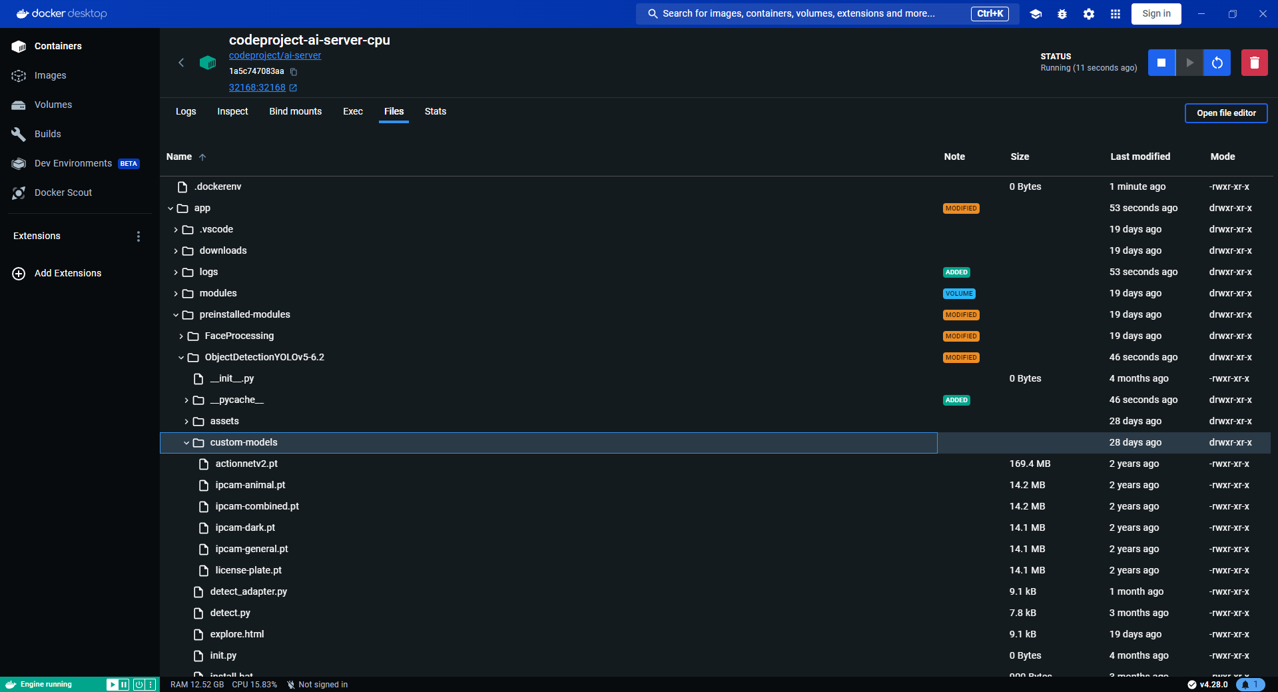Viewport: 1278px width, 692px height.
Task: Open the Extensions three-dot menu
Action: point(139,236)
